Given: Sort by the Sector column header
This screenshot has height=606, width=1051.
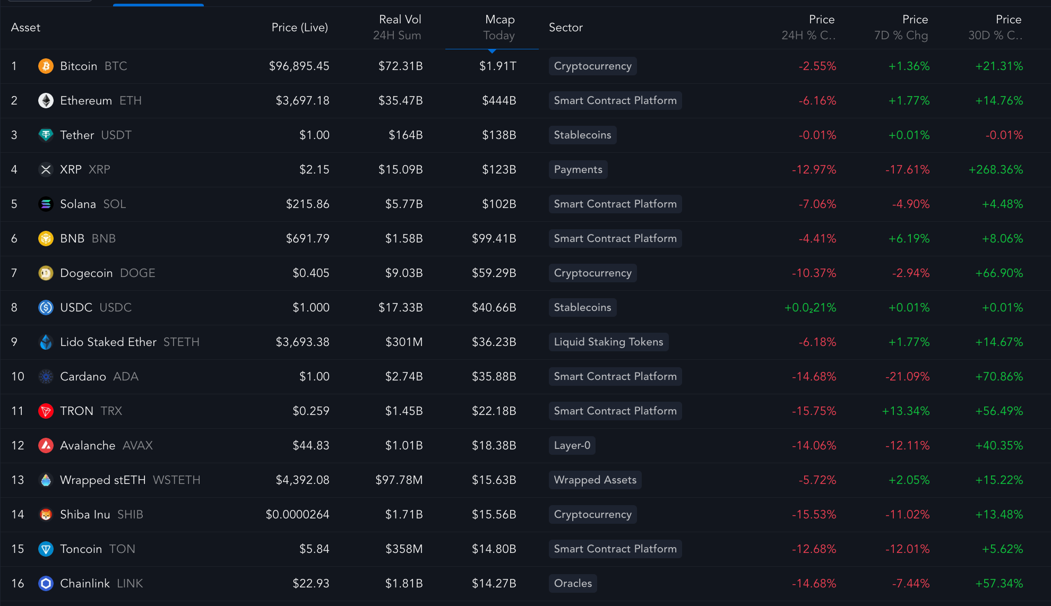Looking at the screenshot, I should (x=566, y=28).
